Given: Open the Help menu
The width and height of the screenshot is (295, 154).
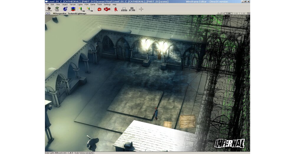Looking at the screenshot, I should pyautogui.click(x=114, y=4).
